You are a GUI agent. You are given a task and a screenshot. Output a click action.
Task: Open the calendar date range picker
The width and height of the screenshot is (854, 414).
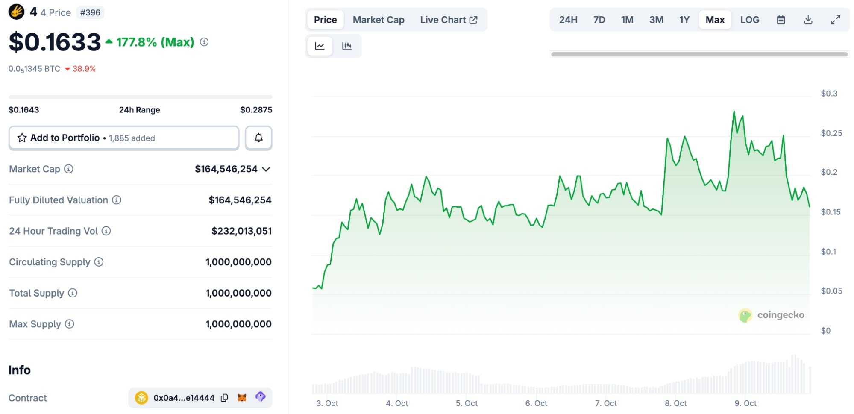[781, 20]
